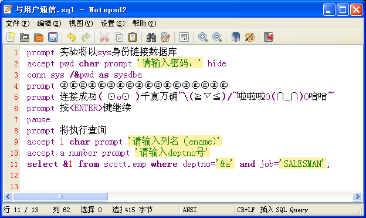Click the ANSI encoding in status bar
The width and height of the screenshot is (366, 218).
click(x=189, y=210)
